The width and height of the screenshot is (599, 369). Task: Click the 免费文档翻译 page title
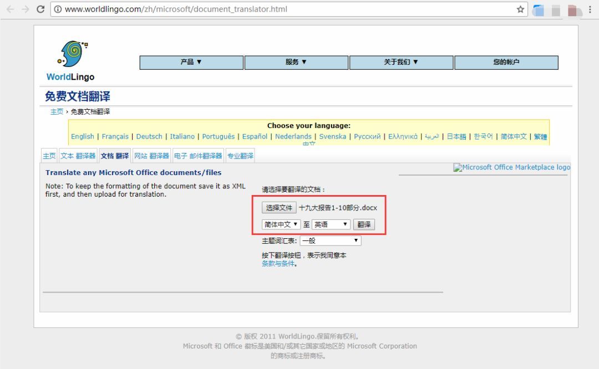pos(78,96)
